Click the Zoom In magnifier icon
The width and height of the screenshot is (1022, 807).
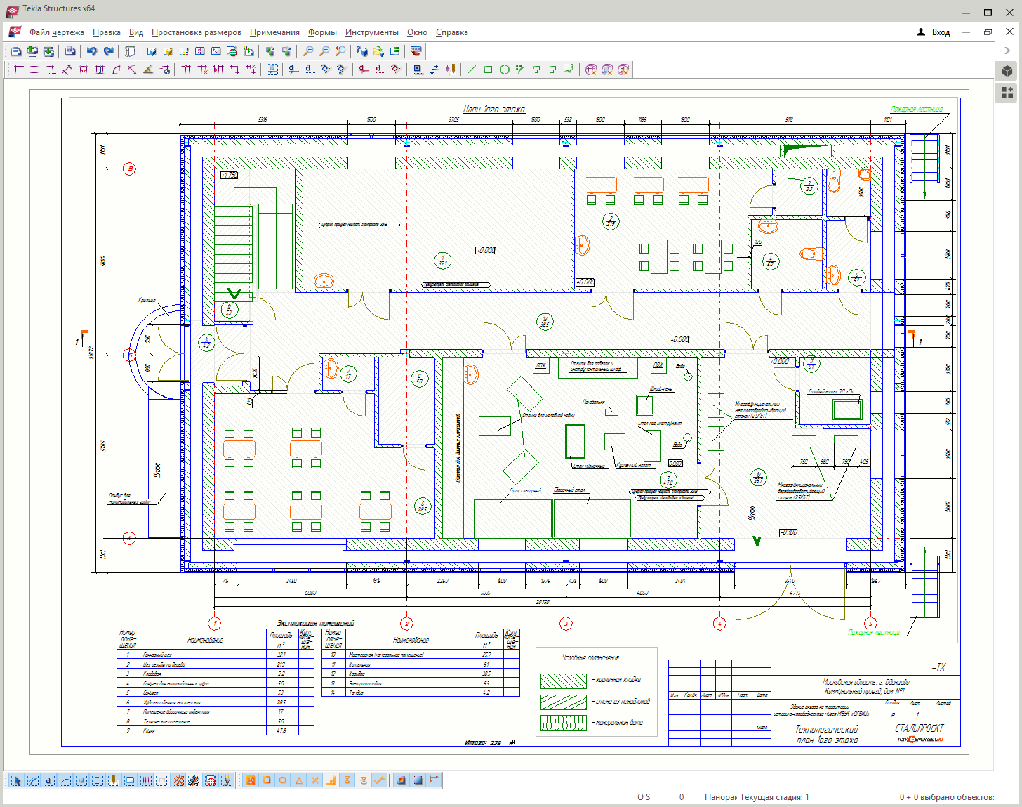coord(308,51)
